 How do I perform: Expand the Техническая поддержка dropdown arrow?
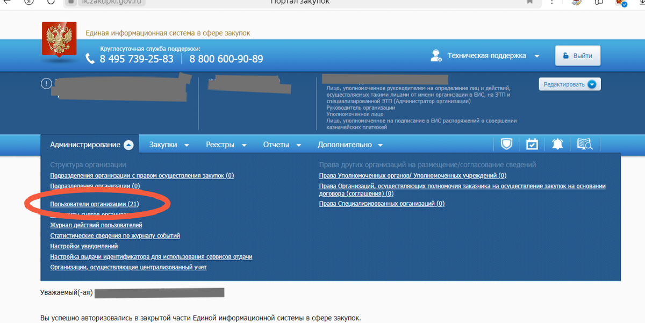pyautogui.click(x=536, y=56)
